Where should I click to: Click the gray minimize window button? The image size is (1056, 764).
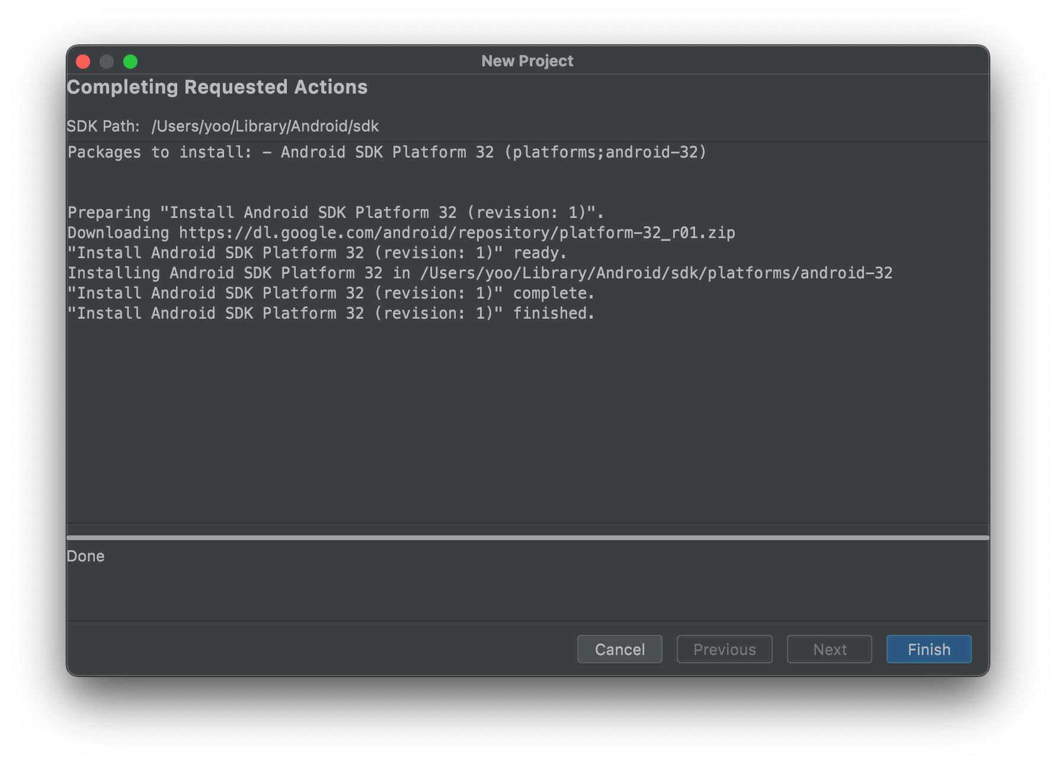(107, 62)
